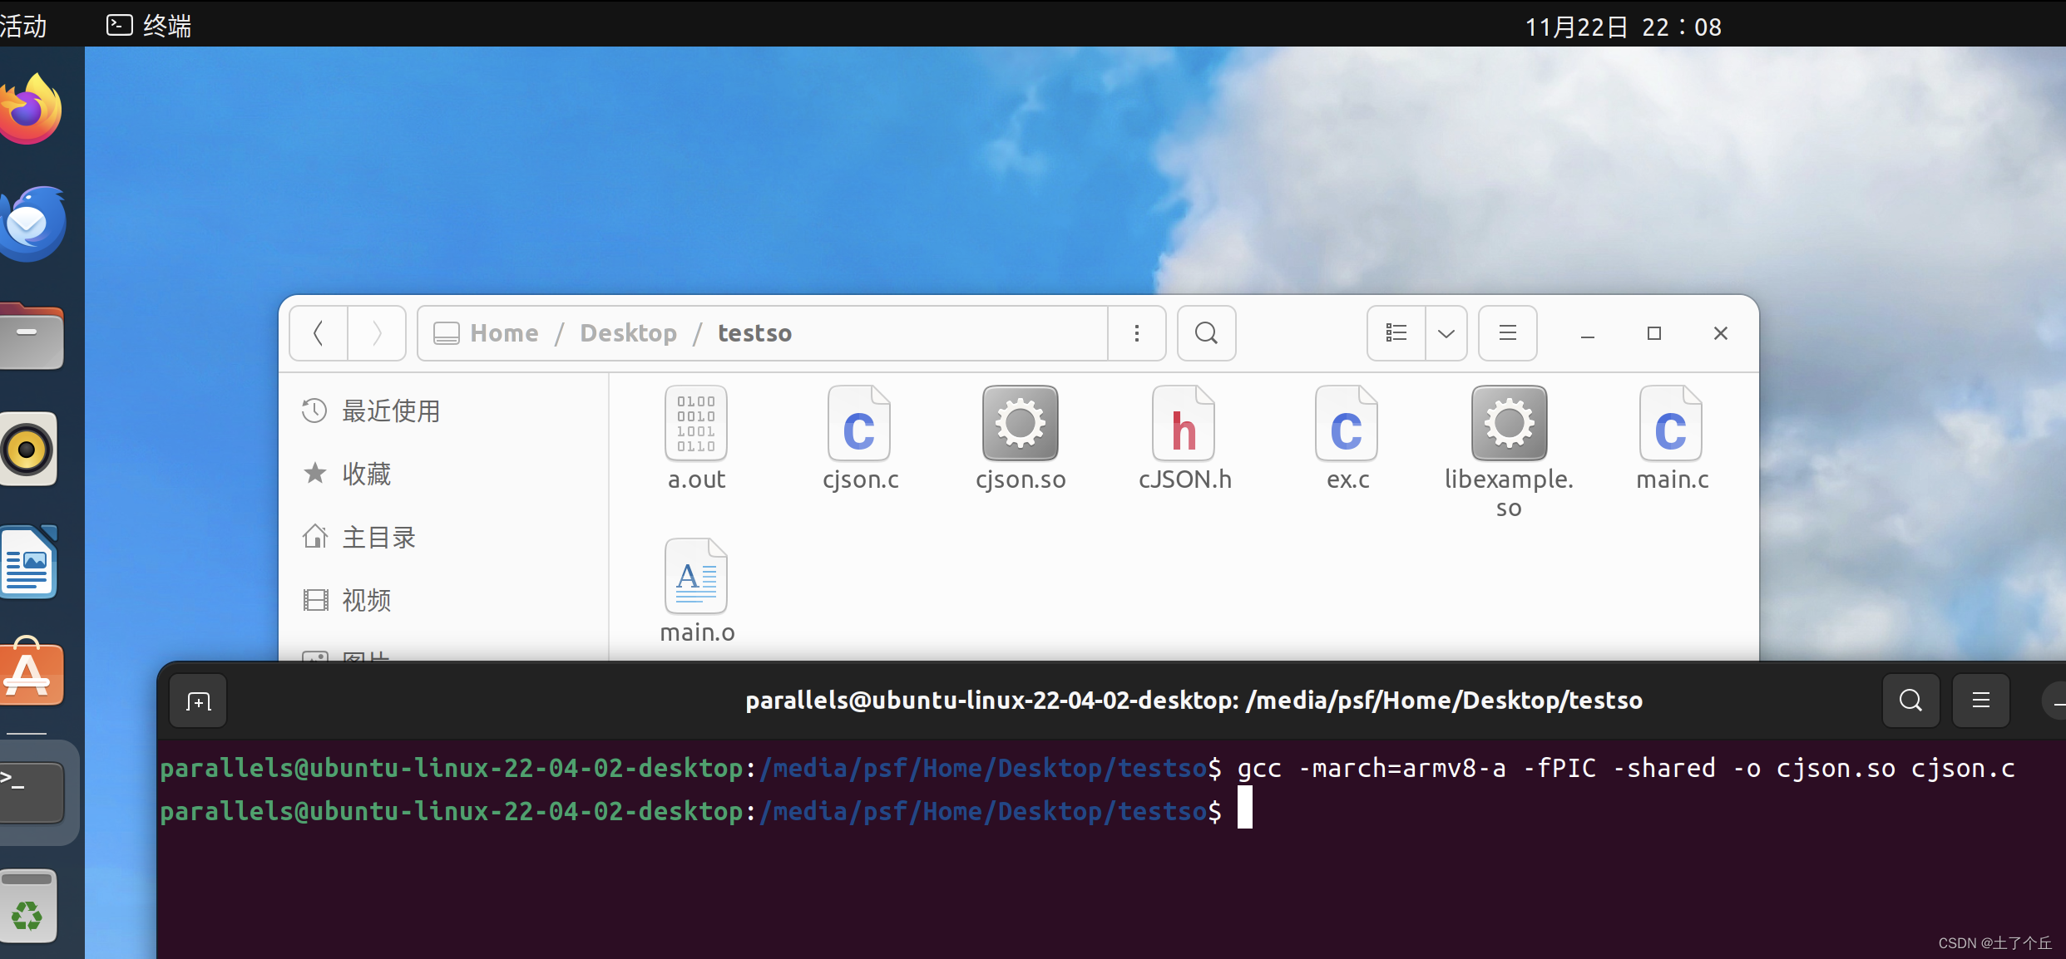Open the file manager hamburger menu
Viewport: 2066px width, 959px height.
point(1508,333)
